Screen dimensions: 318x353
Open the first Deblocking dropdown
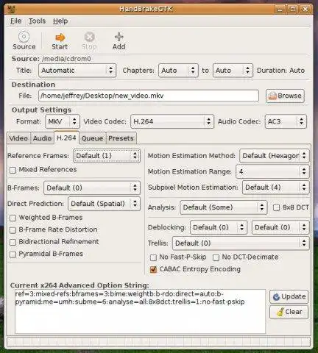coord(219,227)
